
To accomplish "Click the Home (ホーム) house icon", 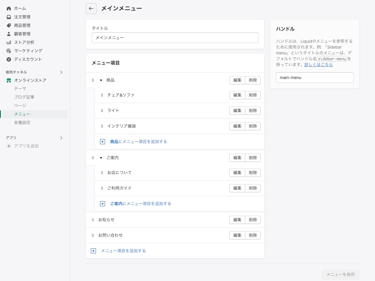I will [9, 8].
